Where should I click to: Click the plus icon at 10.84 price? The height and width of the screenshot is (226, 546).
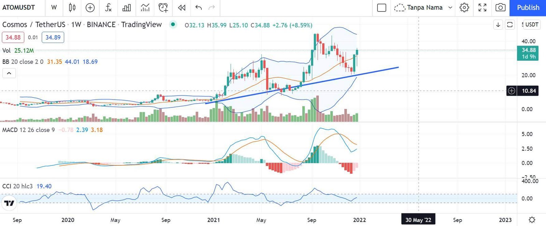tap(512, 91)
